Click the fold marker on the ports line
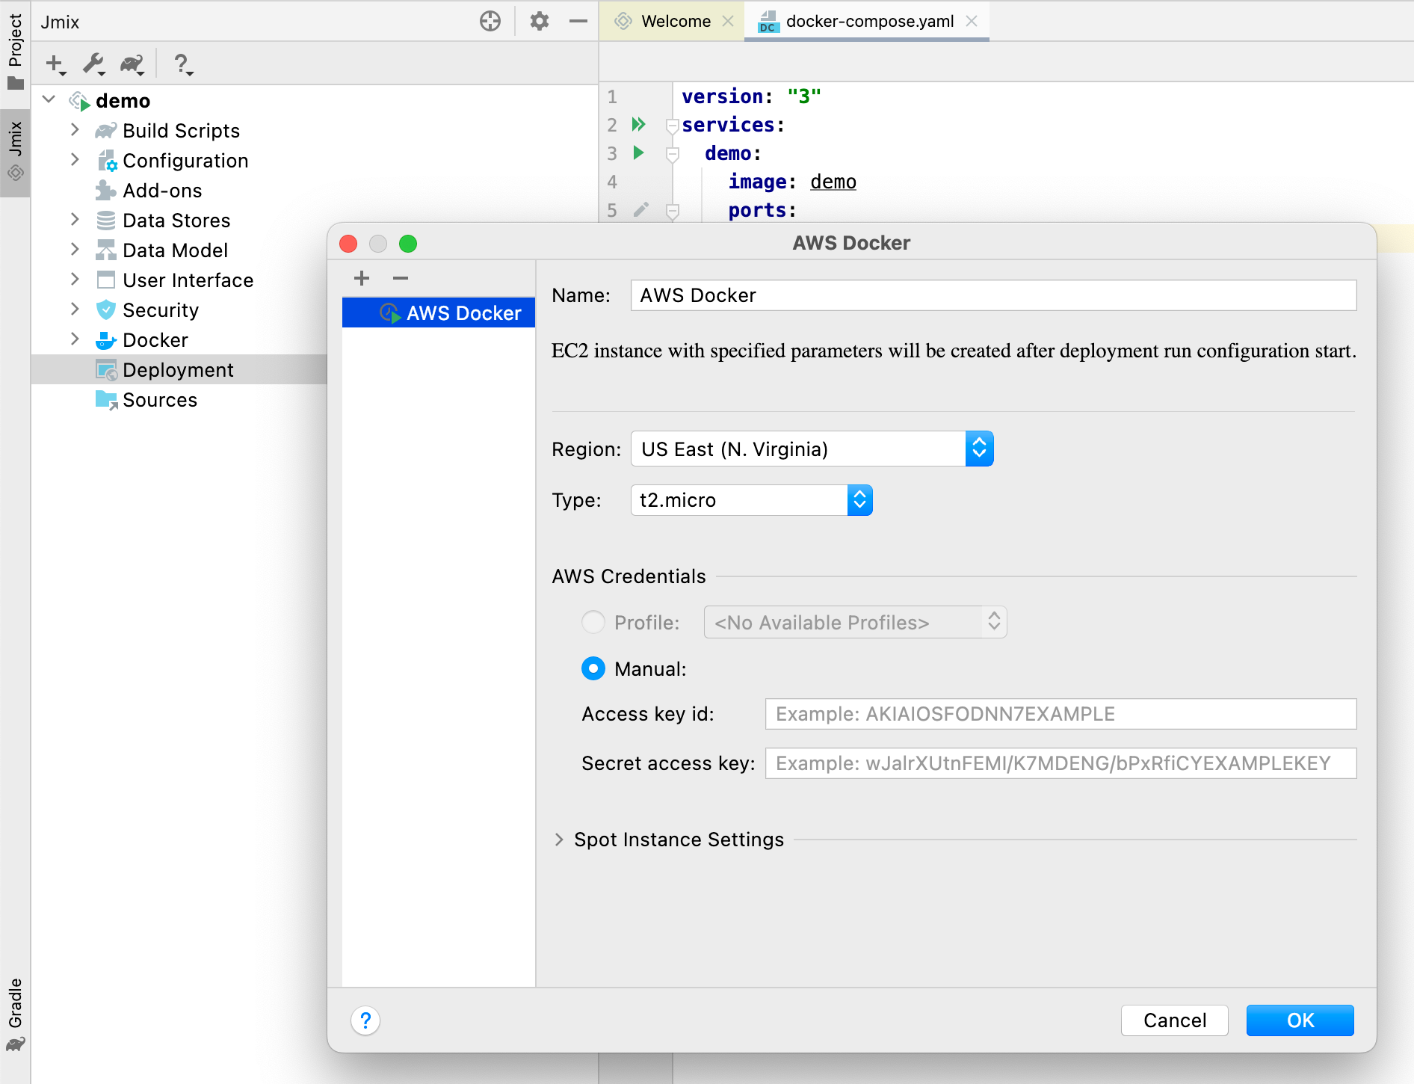The image size is (1414, 1084). coord(672,211)
